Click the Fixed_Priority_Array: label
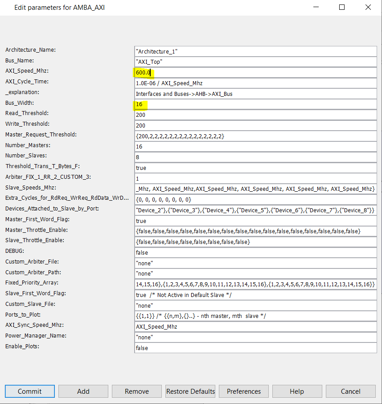 pyautogui.click(x=32, y=283)
